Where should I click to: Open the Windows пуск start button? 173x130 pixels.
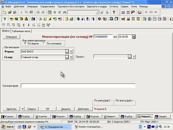(x=8, y=127)
